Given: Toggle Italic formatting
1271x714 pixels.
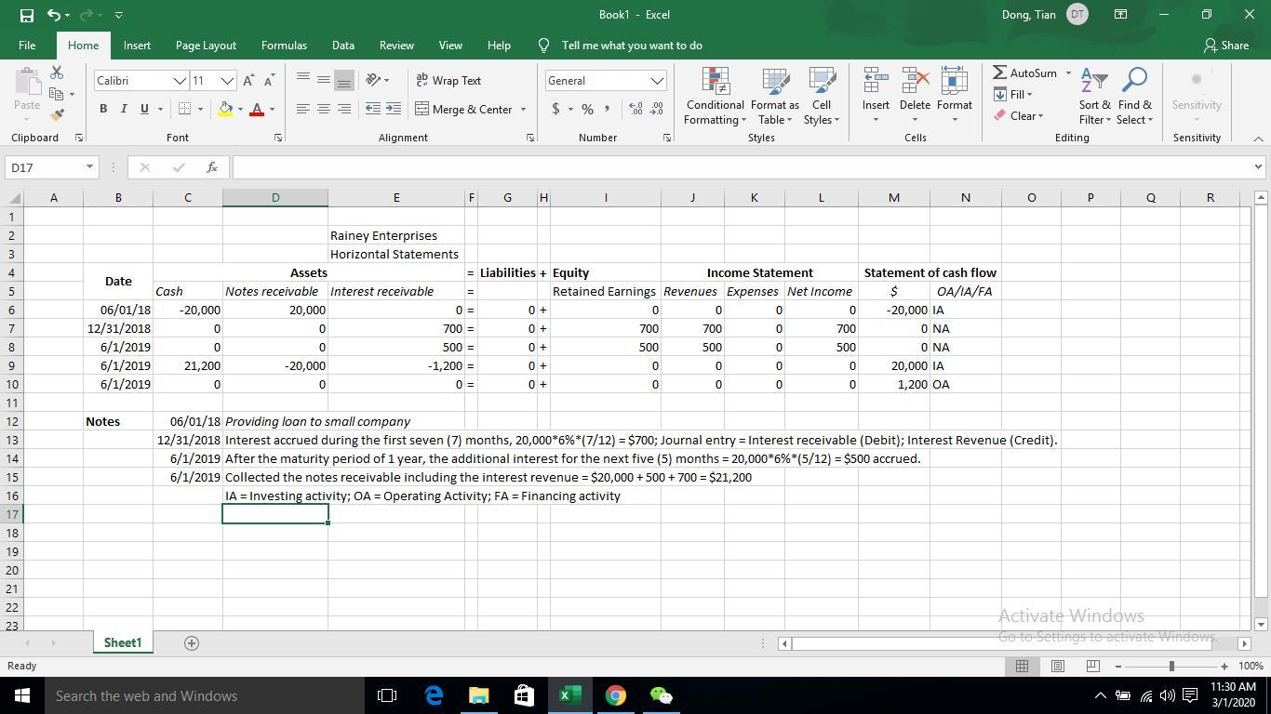Looking at the screenshot, I should pos(124,109).
